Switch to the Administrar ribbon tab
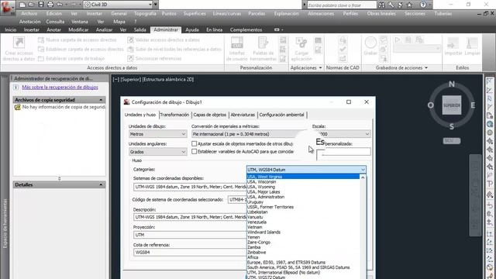 click(x=166, y=29)
